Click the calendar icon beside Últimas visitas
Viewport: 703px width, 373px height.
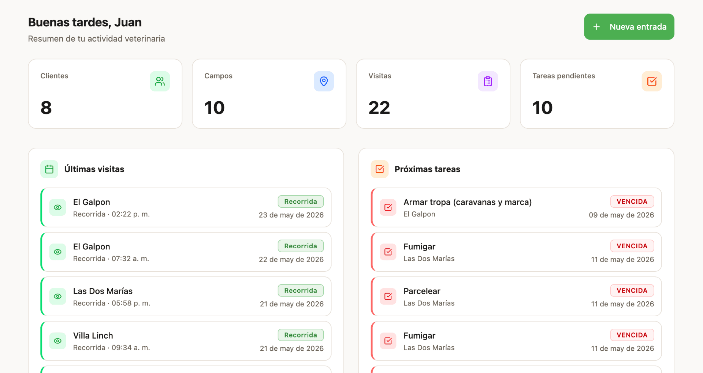click(x=49, y=169)
